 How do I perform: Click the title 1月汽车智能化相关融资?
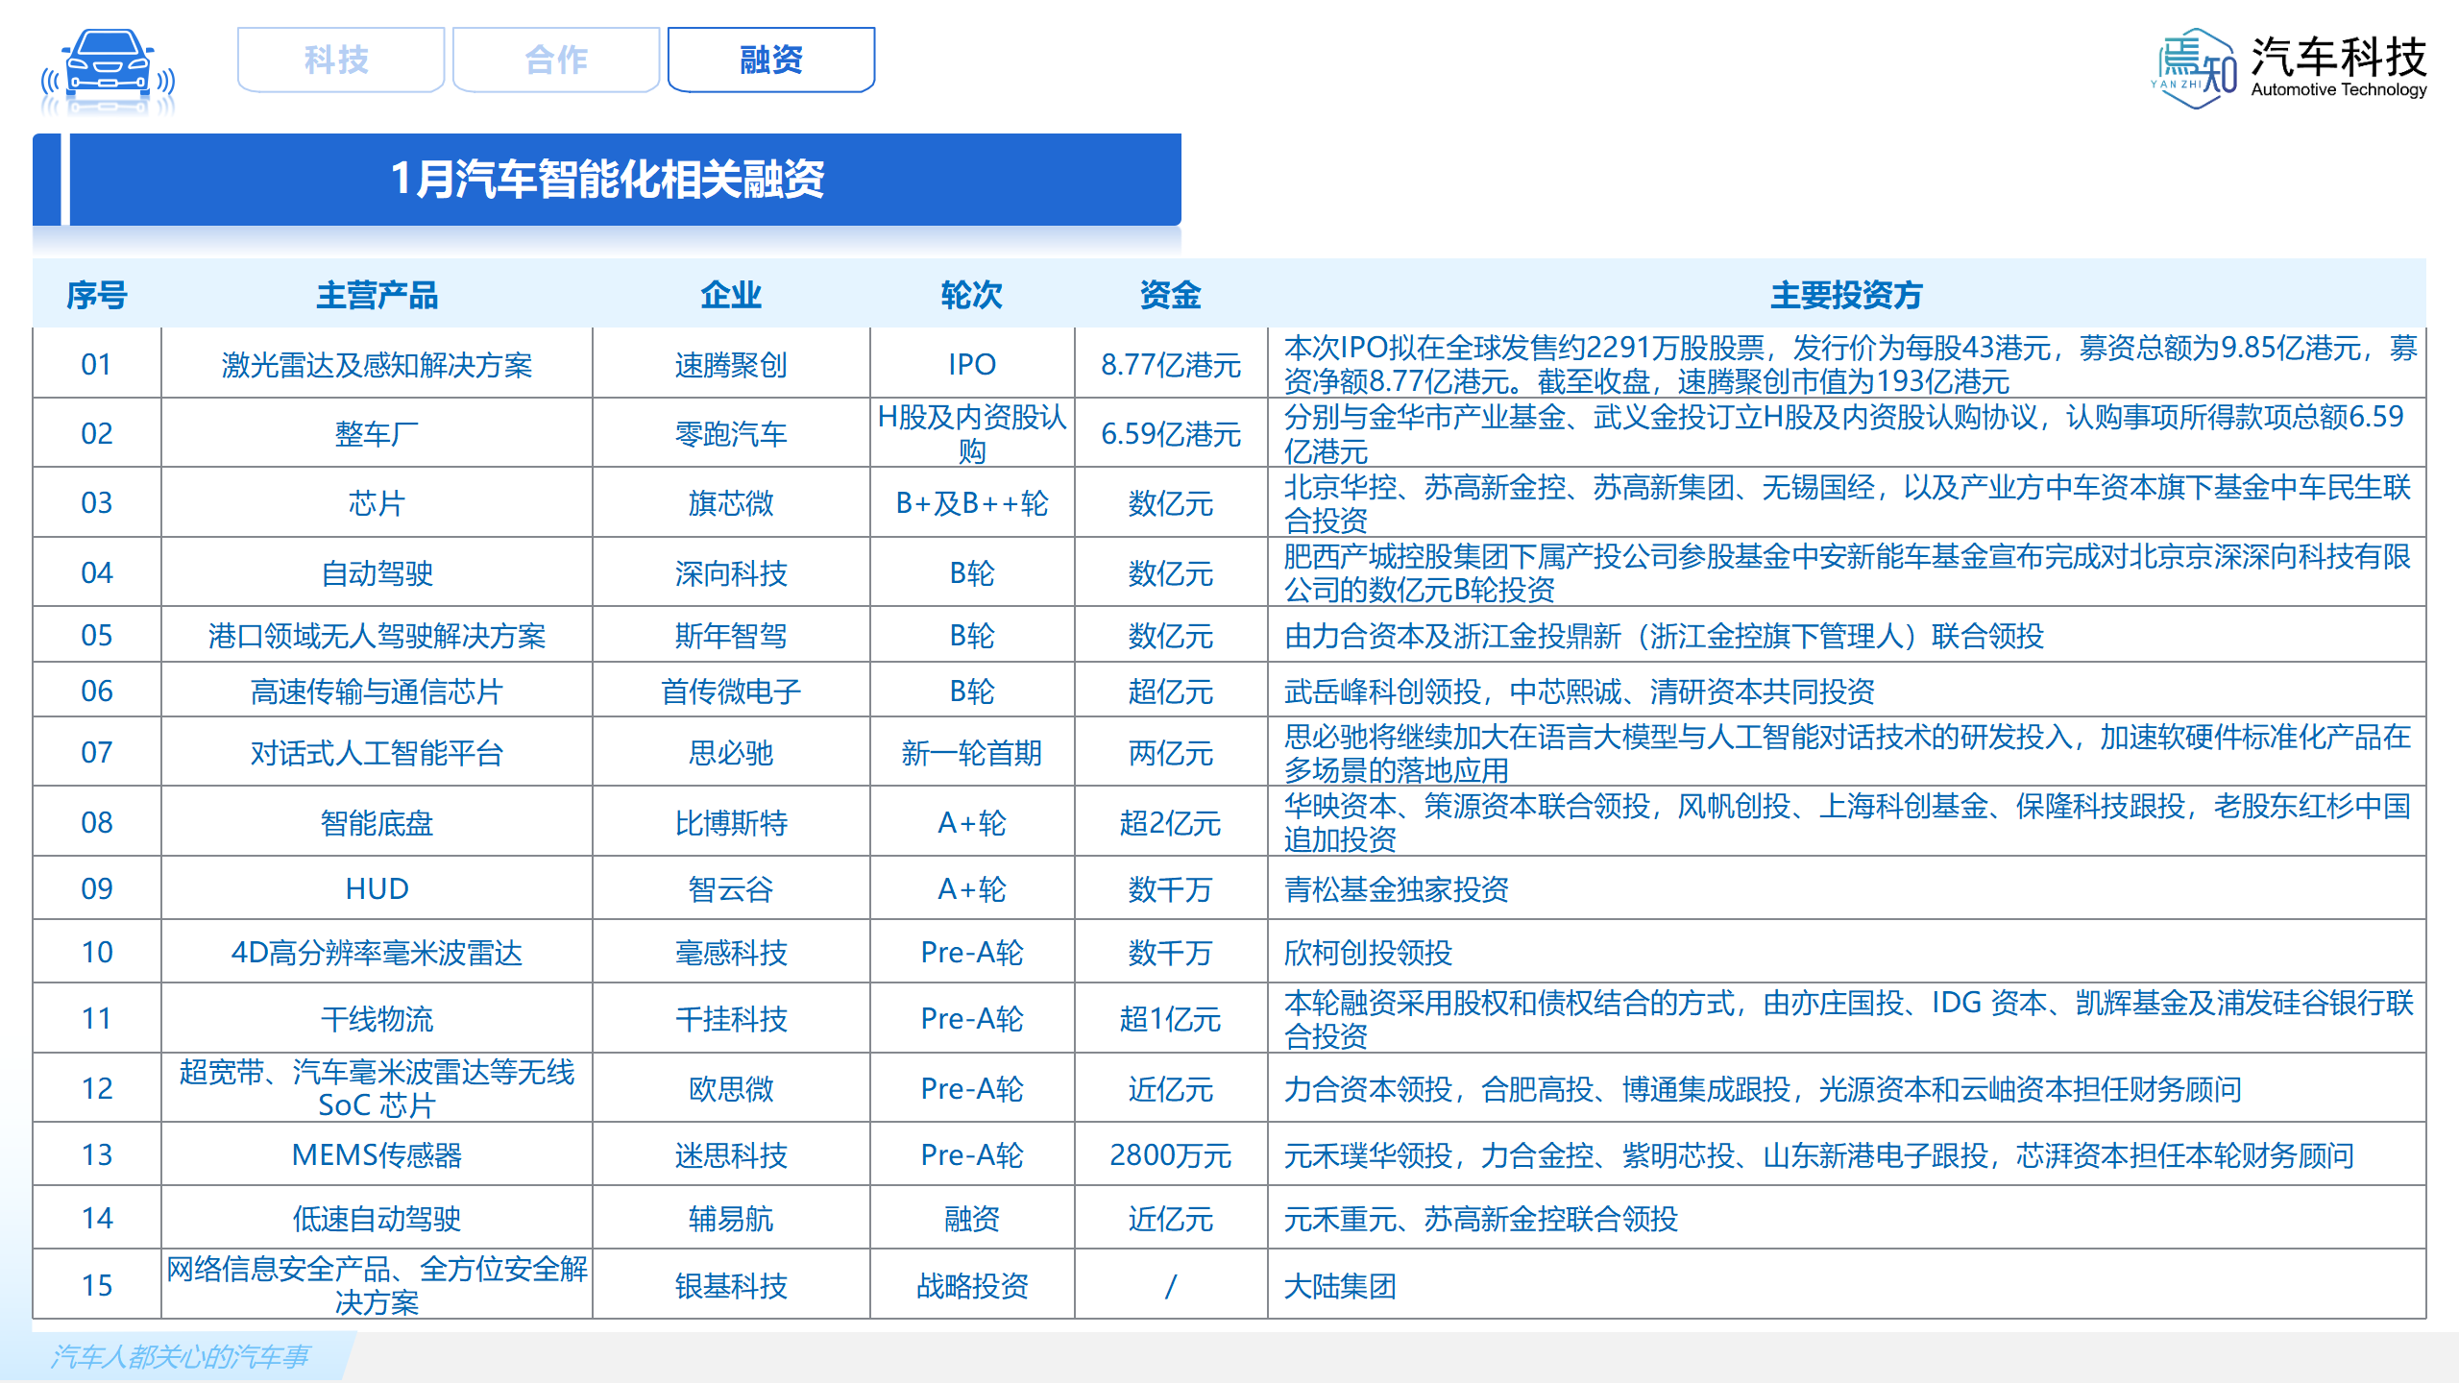[x=607, y=180]
